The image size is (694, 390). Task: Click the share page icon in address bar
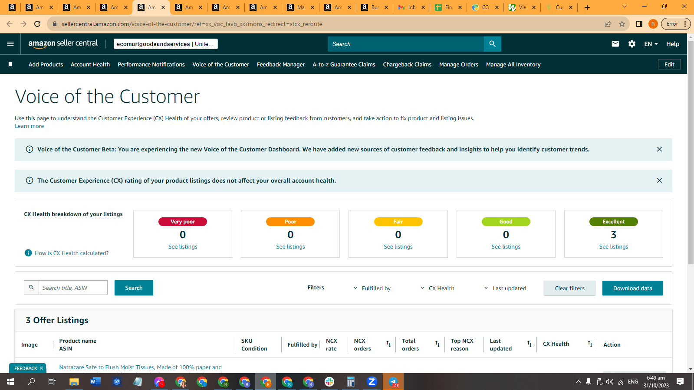(x=608, y=24)
